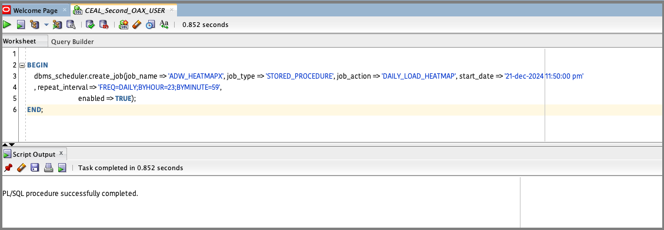Switch to the Welcome Page tab
Image resolution: width=664 pixels, height=230 pixels.
[x=35, y=11]
